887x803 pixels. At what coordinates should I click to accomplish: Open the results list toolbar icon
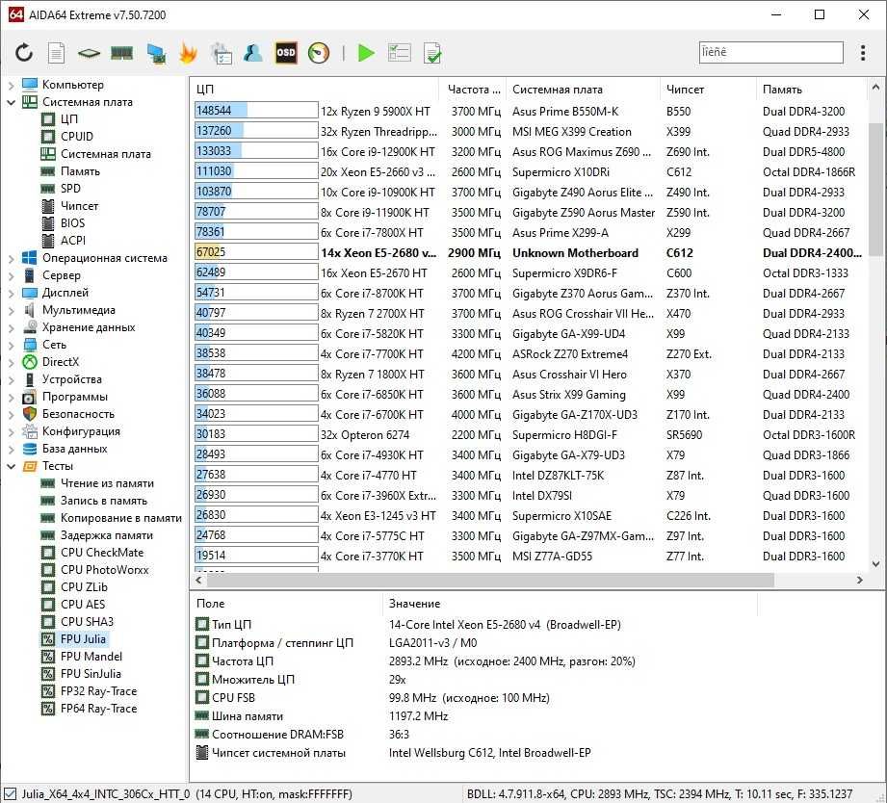click(399, 53)
